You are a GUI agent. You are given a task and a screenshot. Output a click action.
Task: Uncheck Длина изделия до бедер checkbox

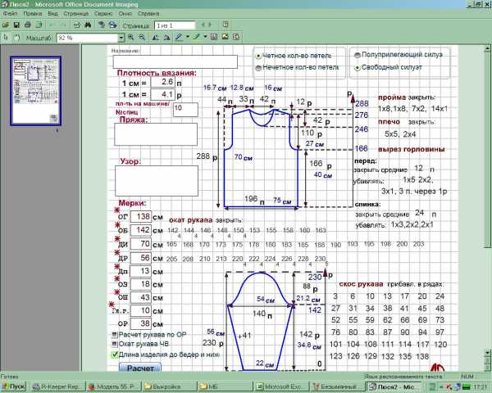115,355
